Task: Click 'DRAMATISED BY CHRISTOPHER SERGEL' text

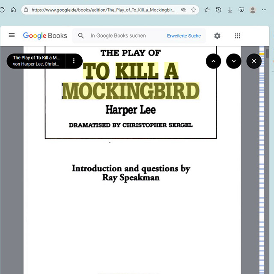Action: click(131, 125)
